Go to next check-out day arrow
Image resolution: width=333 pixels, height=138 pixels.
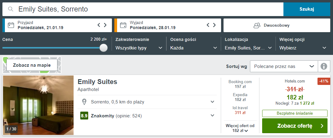pos(214,25)
